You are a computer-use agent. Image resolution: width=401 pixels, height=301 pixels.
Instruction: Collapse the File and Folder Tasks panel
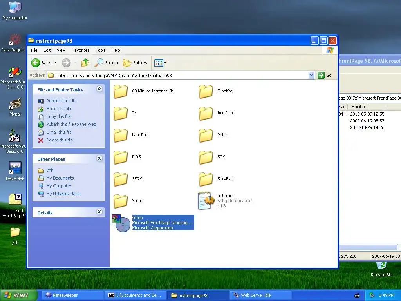[99, 89]
